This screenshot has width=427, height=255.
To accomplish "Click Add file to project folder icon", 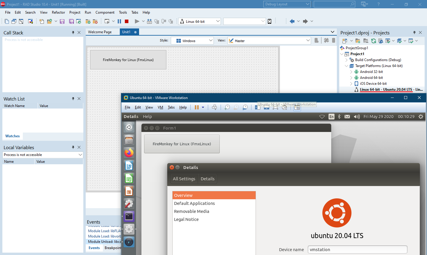I will (x=88, y=21).
